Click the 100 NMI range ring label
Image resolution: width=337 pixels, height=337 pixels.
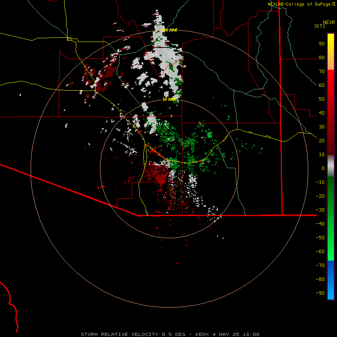click(x=169, y=30)
